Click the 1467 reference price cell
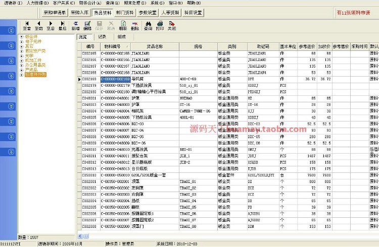The image size is (379, 247). tap(307, 156)
